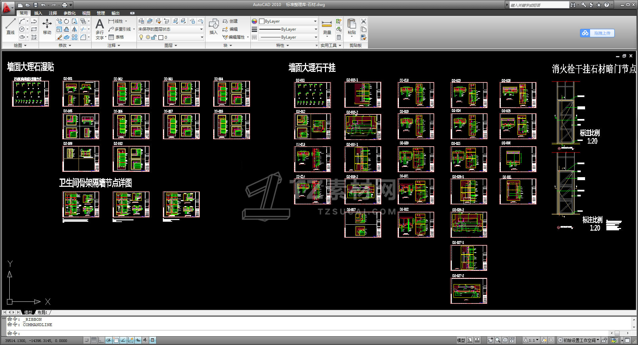Viewport: 638px width, 345px height.
Task: Select the Move (移动) tool
Action: click(47, 26)
